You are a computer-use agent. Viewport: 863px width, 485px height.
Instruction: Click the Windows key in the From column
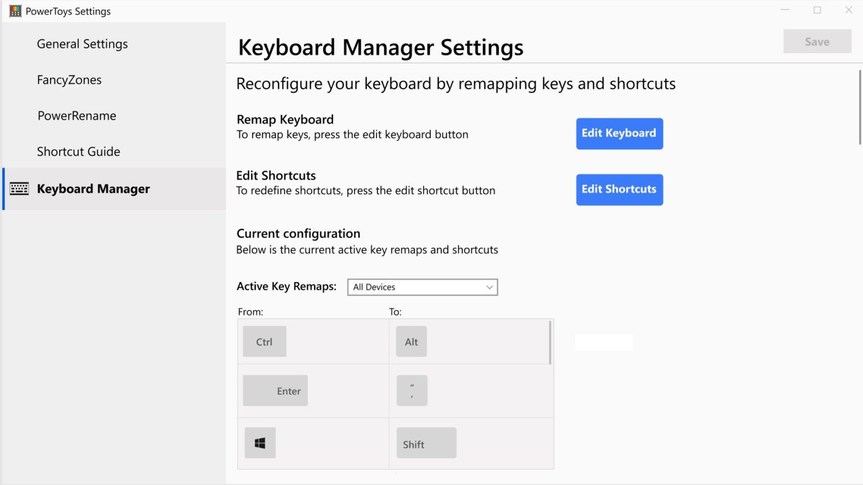pyautogui.click(x=260, y=442)
